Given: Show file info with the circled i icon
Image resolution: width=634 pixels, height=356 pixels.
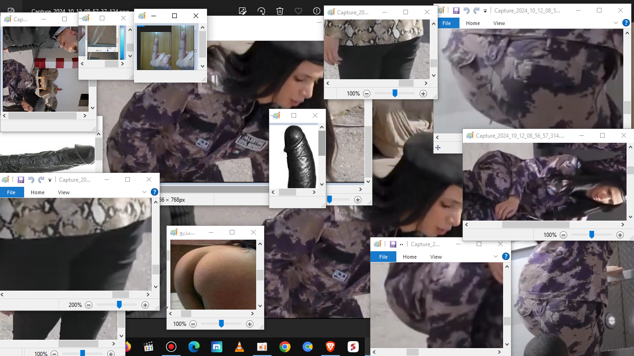Looking at the screenshot, I should point(317,11).
